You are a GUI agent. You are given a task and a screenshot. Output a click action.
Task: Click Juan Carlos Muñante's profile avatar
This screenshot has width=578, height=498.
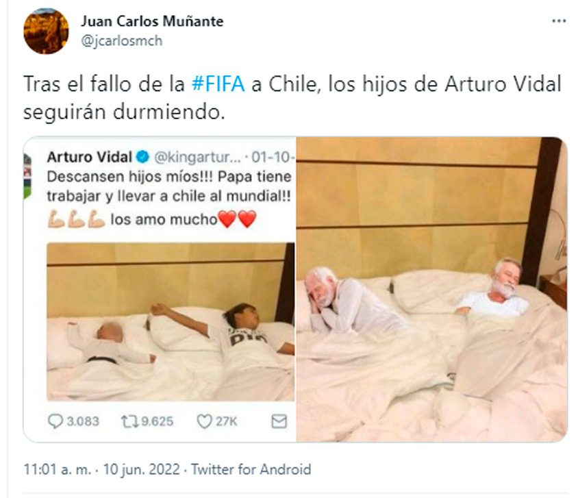46,31
